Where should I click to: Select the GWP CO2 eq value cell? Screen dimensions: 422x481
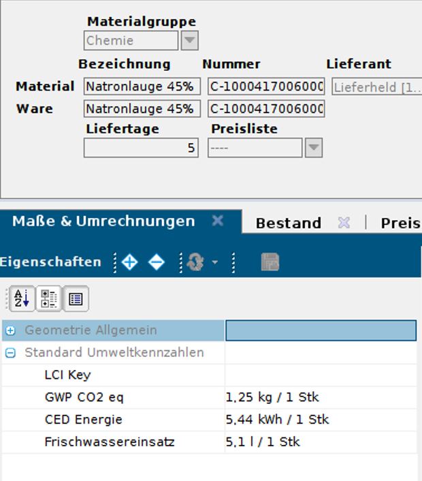coord(320,397)
